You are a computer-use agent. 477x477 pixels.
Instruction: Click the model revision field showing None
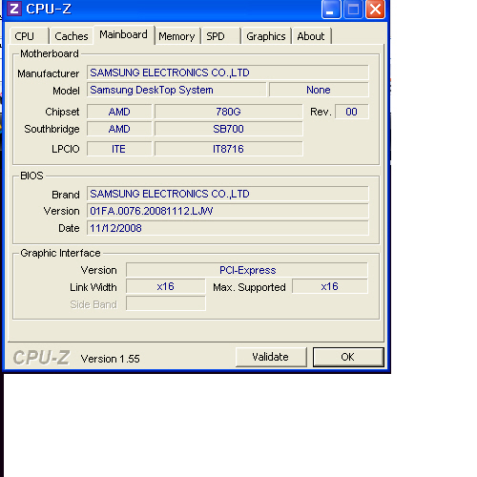coord(319,90)
